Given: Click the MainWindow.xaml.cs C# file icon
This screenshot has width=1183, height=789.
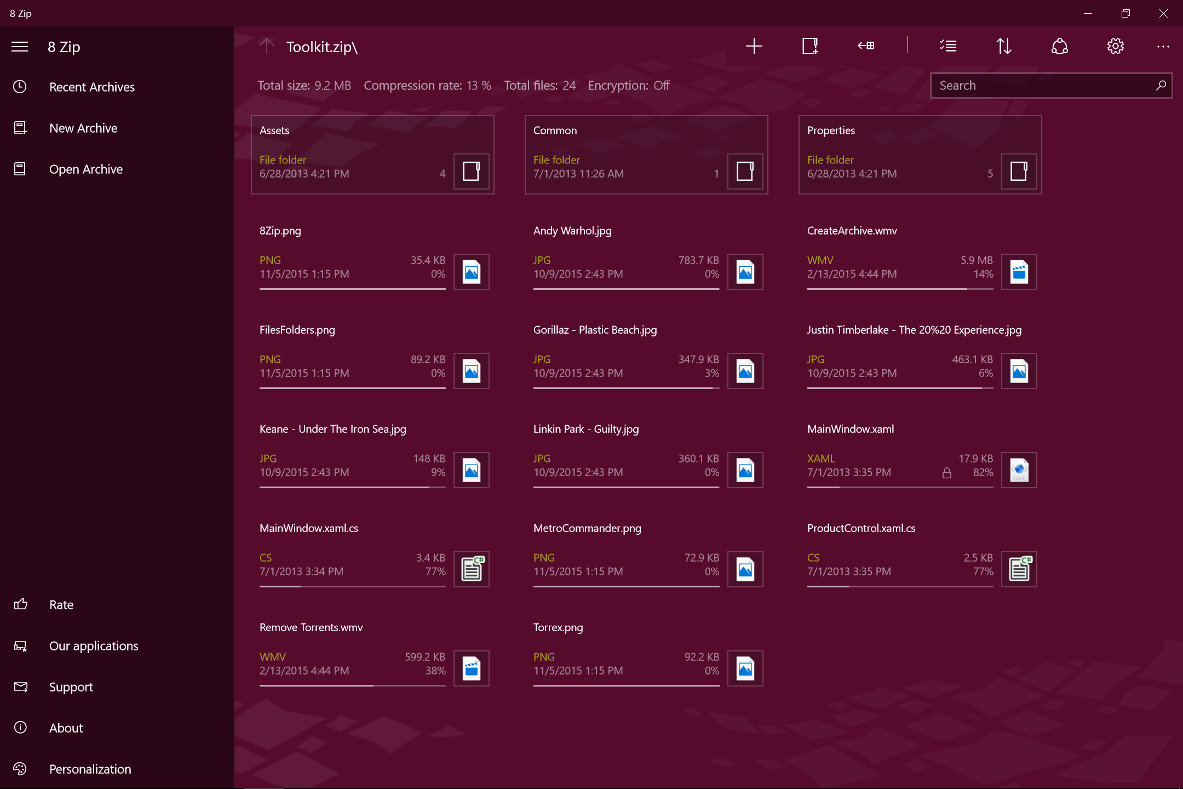Looking at the screenshot, I should (x=471, y=569).
